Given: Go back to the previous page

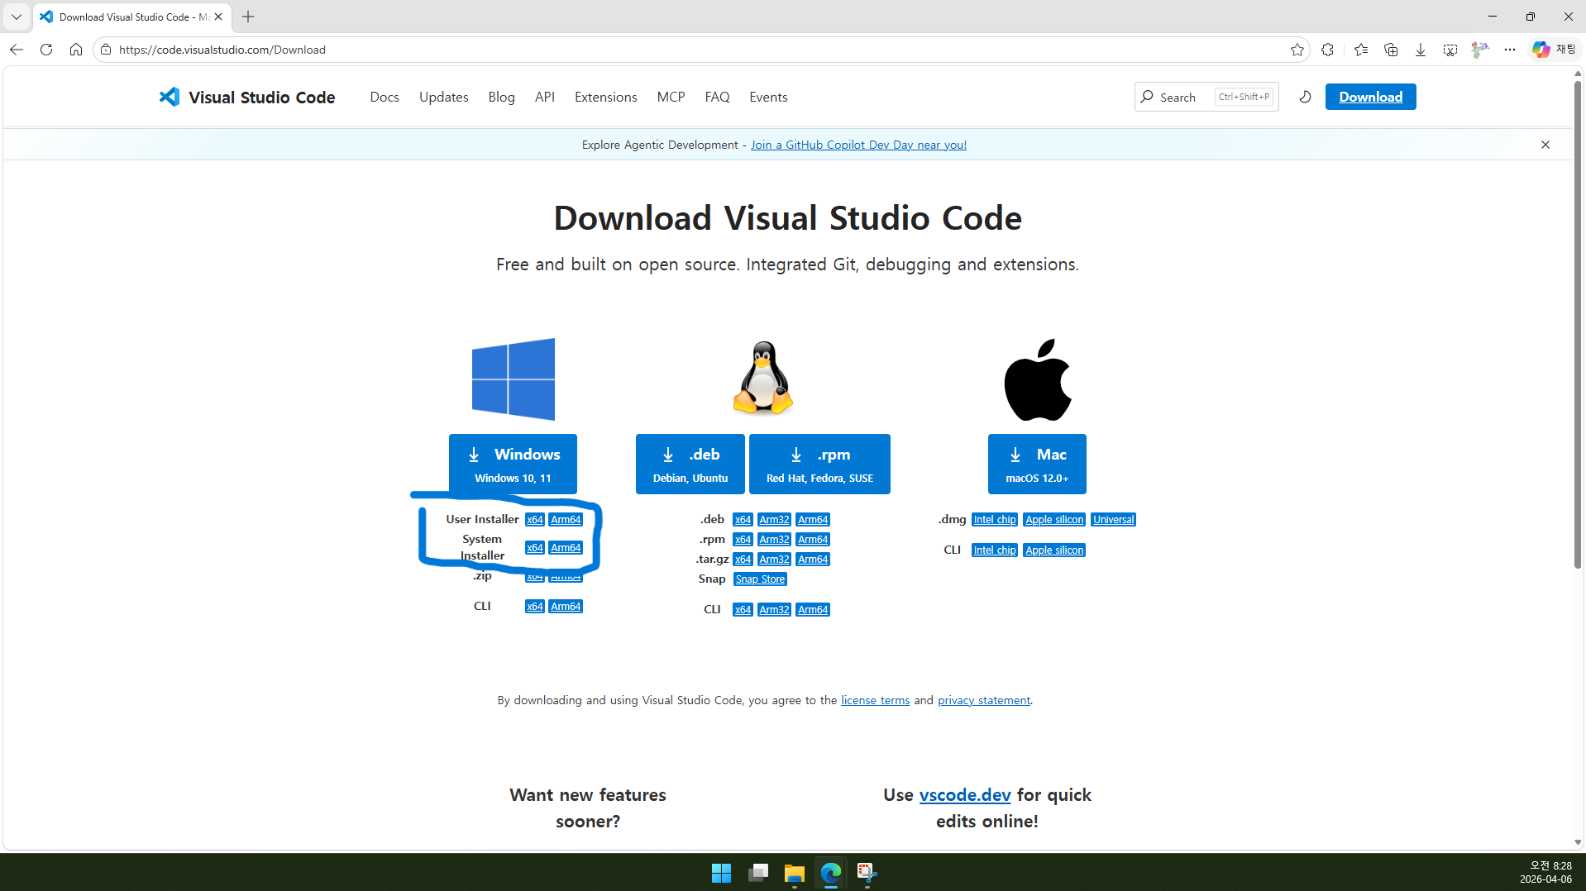Looking at the screenshot, I should click(x=17, y=50).
